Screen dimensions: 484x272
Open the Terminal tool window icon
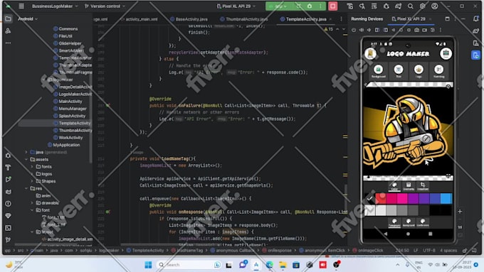[x=9, y=228]
